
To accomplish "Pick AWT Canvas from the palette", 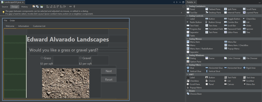I will 229,84.
